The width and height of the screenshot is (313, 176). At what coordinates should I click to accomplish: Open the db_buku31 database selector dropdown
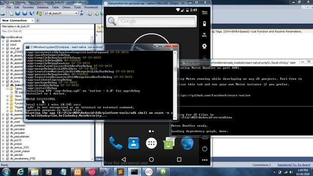coord(76,13)
